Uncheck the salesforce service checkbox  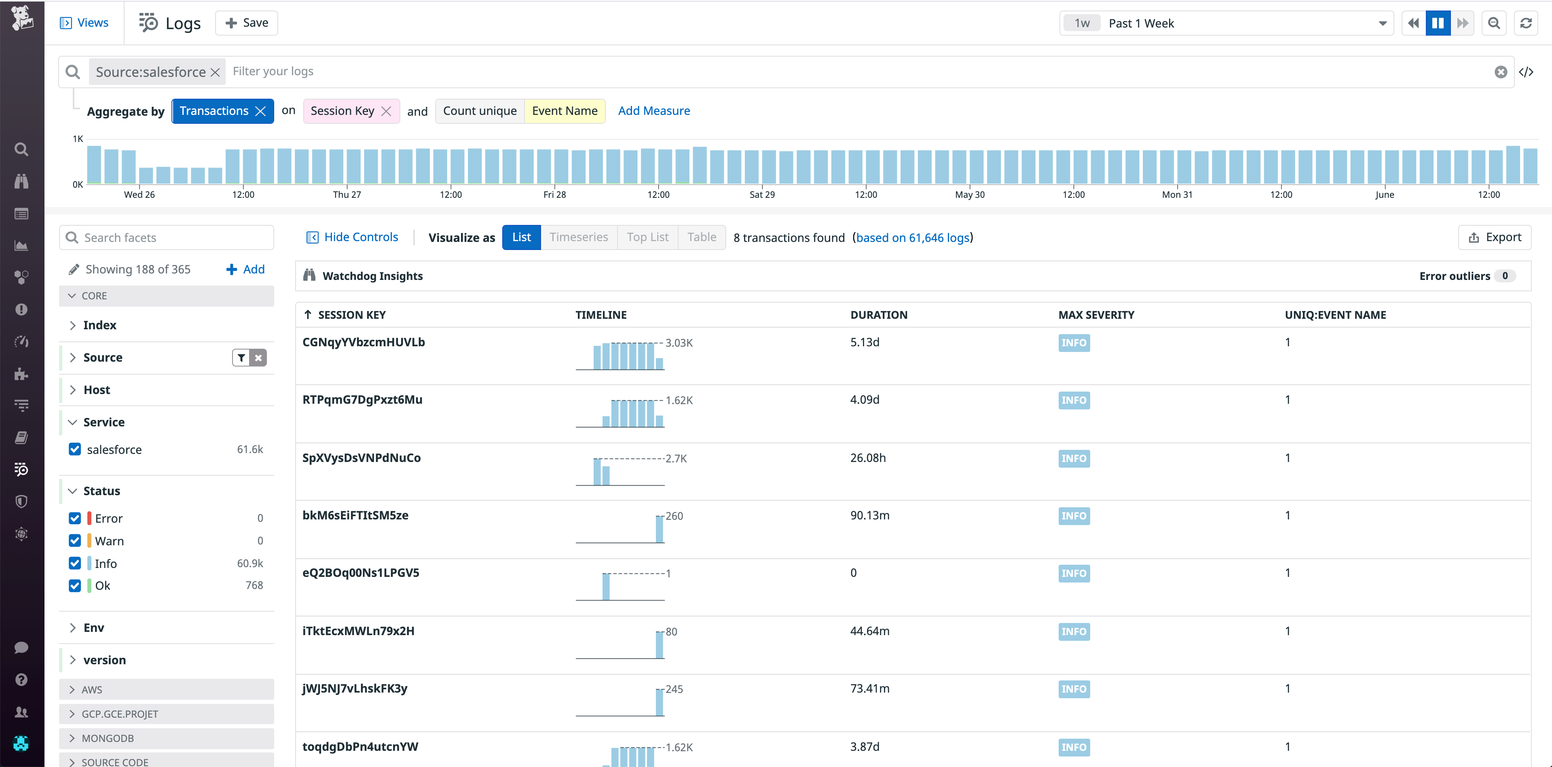tap(74, 449)
